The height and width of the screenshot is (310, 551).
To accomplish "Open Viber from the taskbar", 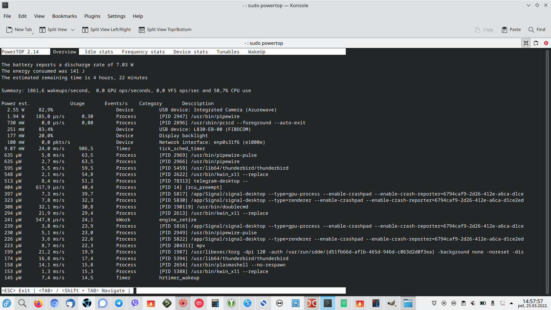I will (135, 303).
